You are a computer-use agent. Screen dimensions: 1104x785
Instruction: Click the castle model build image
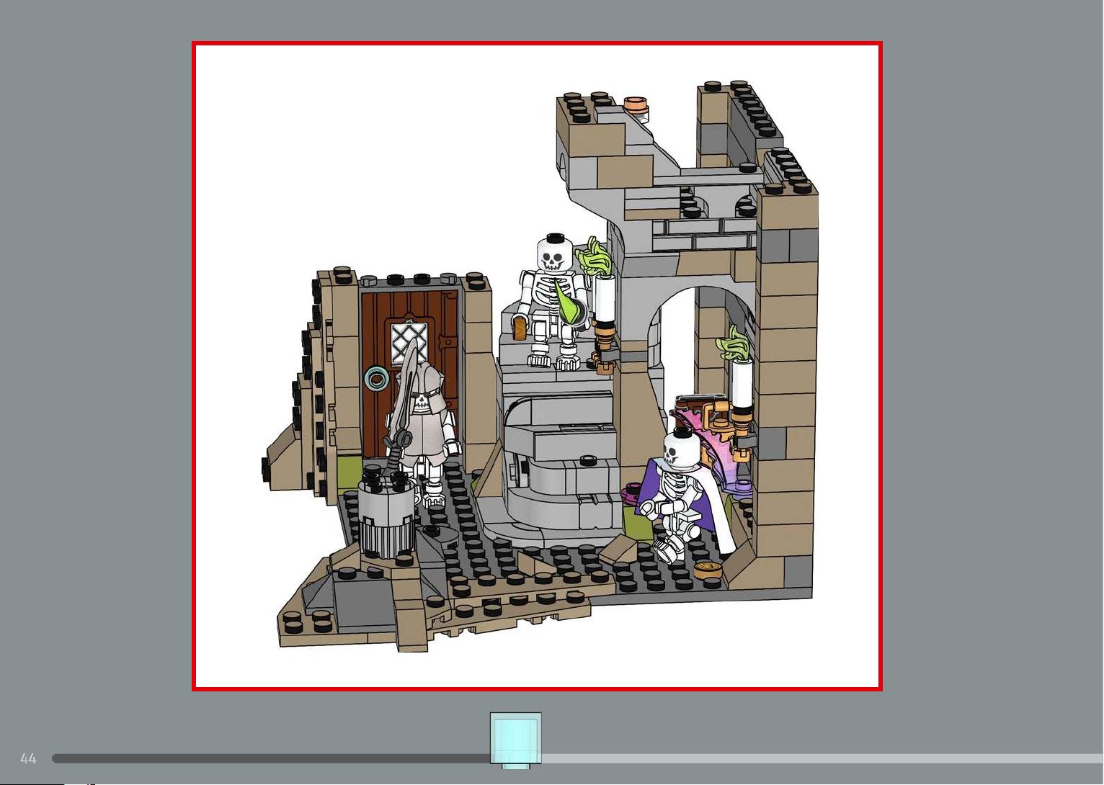click(537, 367)
